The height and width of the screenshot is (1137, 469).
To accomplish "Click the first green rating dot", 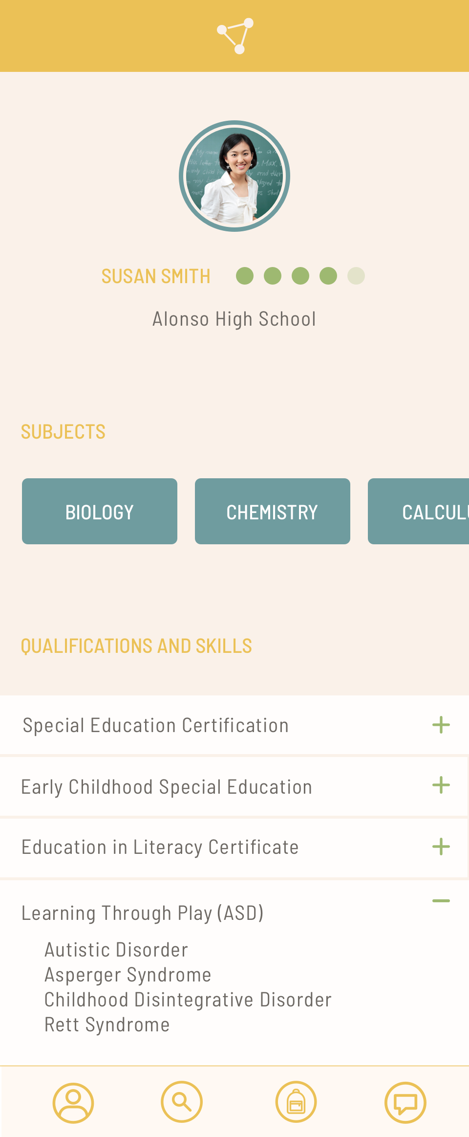I will pos(245,276).
